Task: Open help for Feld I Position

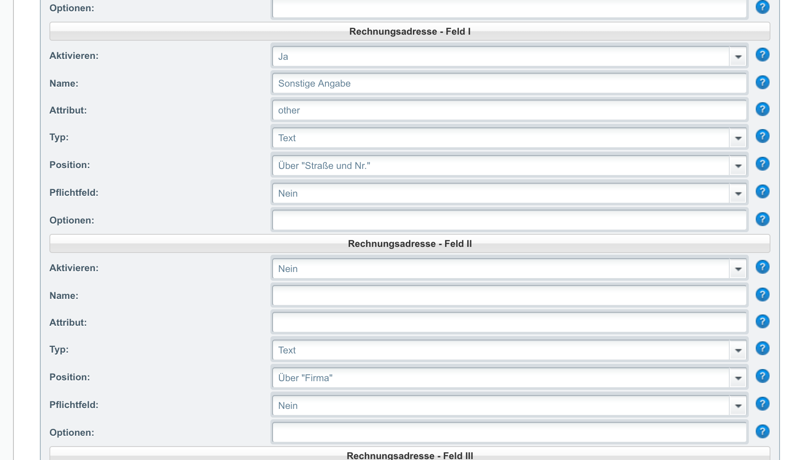Action: (762, 164)
